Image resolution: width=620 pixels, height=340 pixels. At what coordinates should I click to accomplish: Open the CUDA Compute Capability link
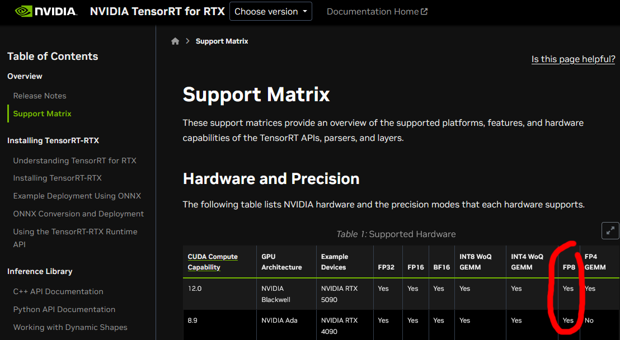213,262
